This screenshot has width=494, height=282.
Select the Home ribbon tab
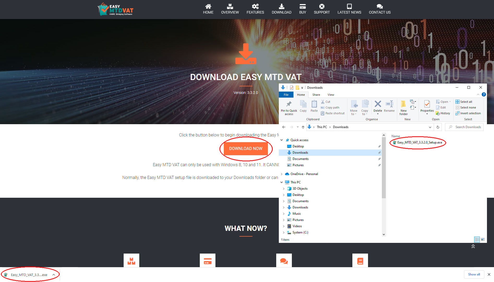tap(301, 95)
